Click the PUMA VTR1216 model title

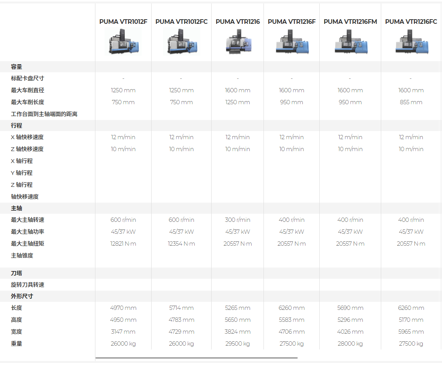[x=238, y=22]
